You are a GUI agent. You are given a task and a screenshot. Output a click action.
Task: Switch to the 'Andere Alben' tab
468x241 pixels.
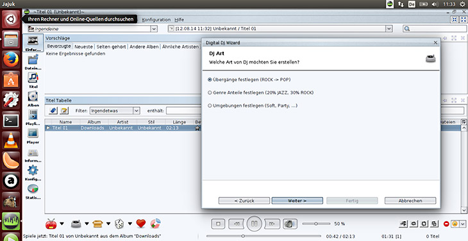click(144, 47)
